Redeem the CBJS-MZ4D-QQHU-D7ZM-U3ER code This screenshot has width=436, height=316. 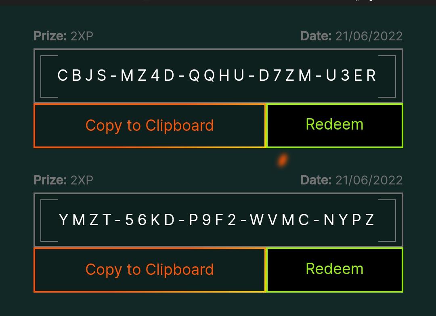click(334, 125)
